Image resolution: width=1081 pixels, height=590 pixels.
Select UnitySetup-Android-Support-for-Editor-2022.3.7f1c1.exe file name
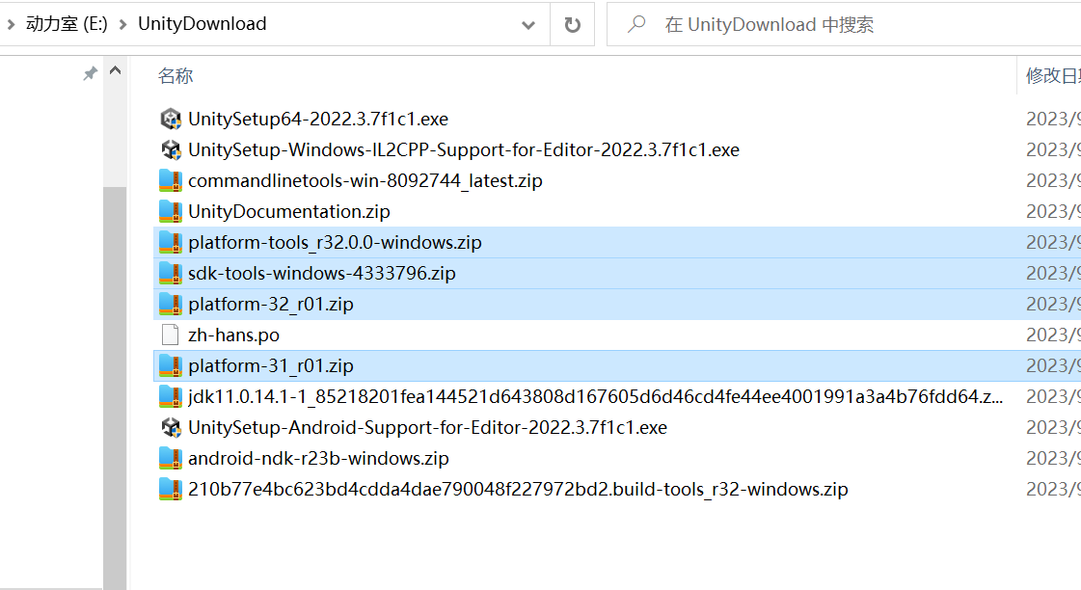point(427,428)
